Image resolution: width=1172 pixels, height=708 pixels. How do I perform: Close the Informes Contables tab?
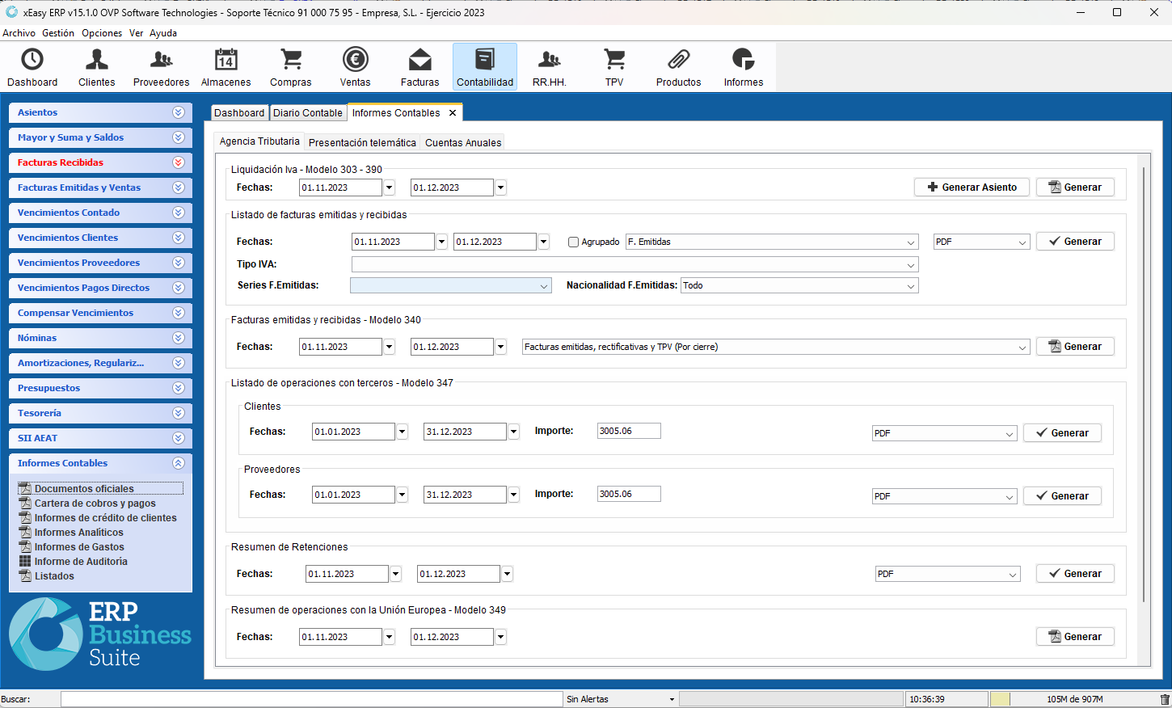(453, 113)
